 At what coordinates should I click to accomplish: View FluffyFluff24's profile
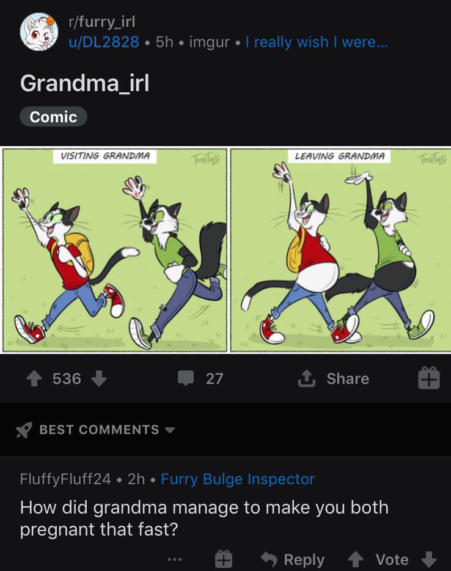[65, 479]
